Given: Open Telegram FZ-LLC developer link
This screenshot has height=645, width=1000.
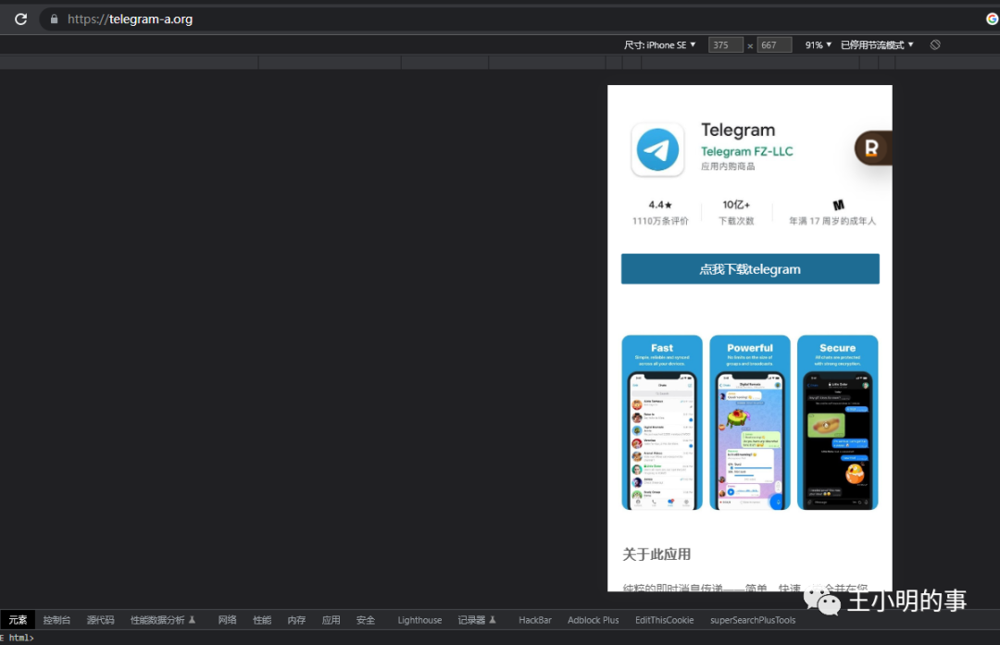Looking at the screenshot, I should pos(747,151).
